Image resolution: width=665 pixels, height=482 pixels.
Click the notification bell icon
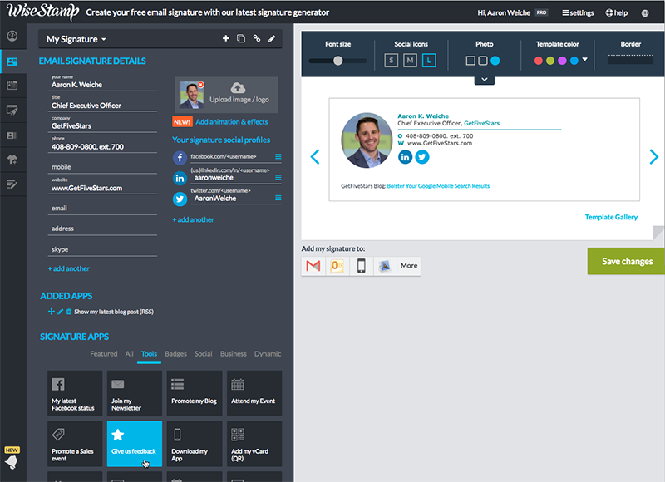(x=12, y=462)
